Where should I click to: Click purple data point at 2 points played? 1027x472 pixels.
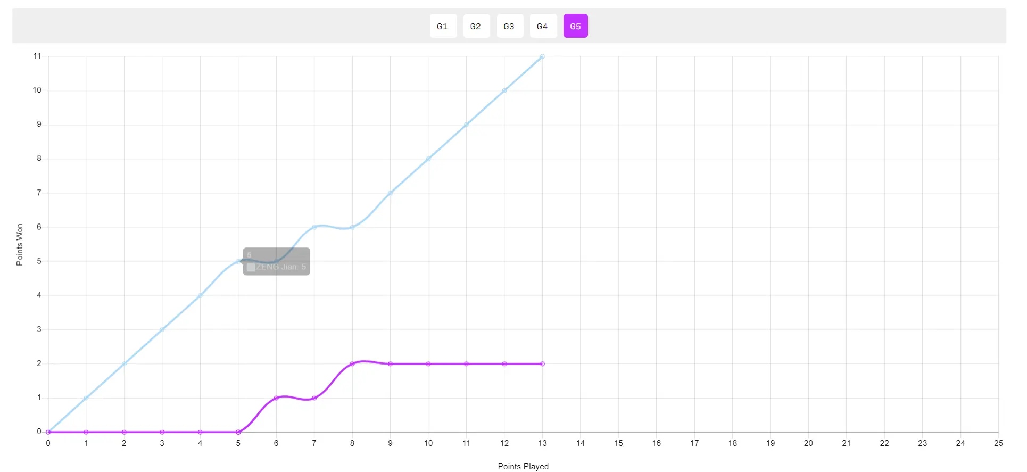124,432
